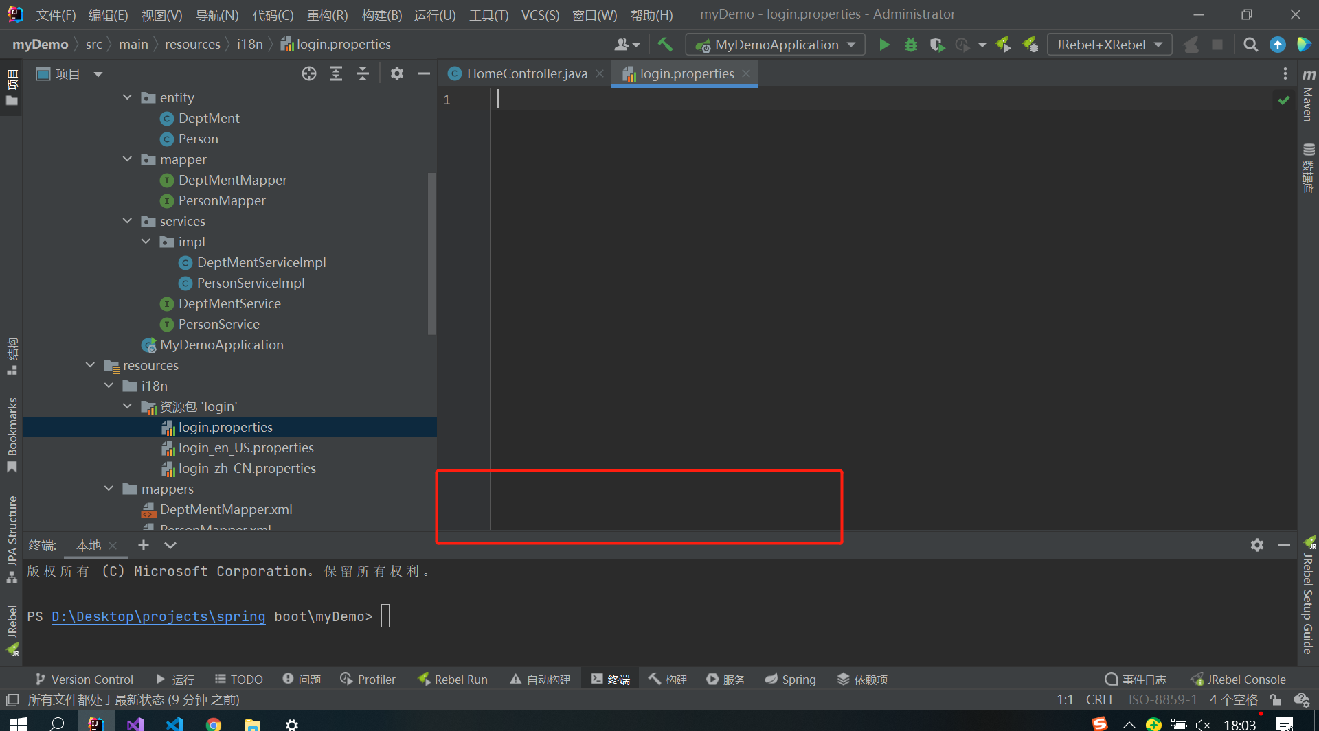Open Chrome from the taskbar
This screenshot has height=731, width=1319.
[214, 724]
